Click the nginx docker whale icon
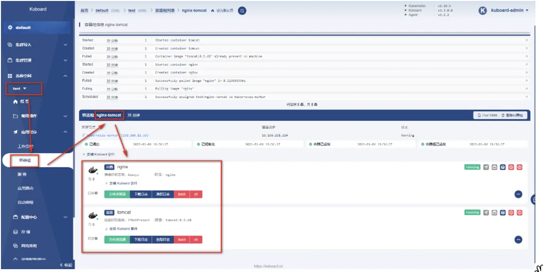 click(x=93, y=171)
